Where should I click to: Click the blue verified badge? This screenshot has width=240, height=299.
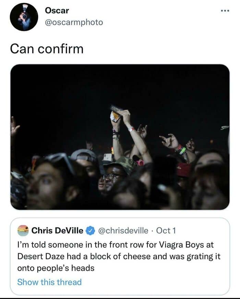click(x=91, y=231)
